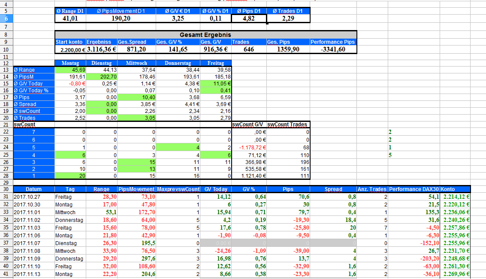Select the Konto value 2.269,96 €
486x279 pixels.
455,274
